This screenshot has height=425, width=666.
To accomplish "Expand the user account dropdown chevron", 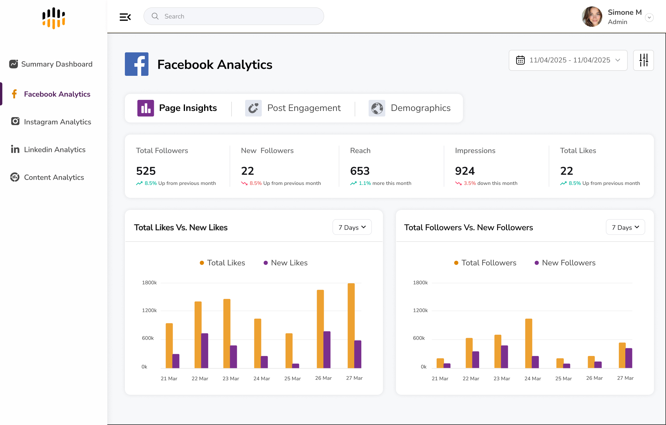I will pyautogui.click(x=649, y=18).
